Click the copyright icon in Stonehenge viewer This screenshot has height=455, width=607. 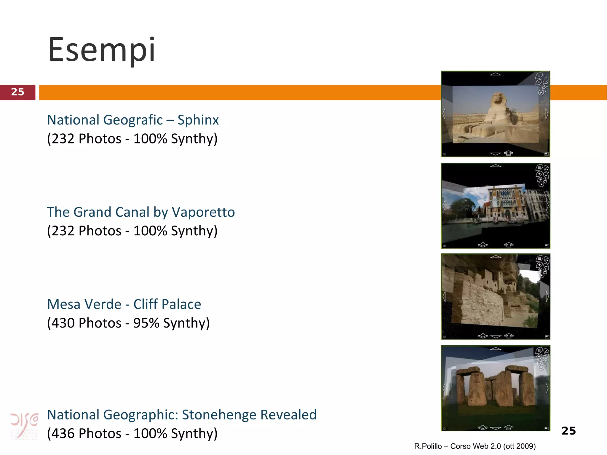pos(444,429)
